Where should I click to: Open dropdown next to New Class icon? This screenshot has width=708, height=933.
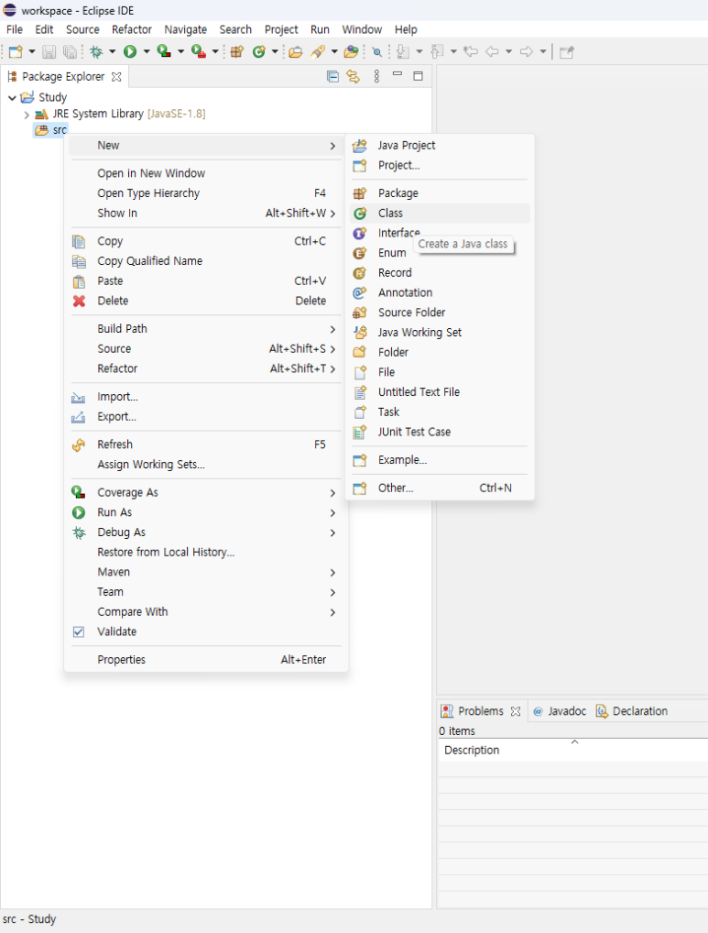point(275,51)
